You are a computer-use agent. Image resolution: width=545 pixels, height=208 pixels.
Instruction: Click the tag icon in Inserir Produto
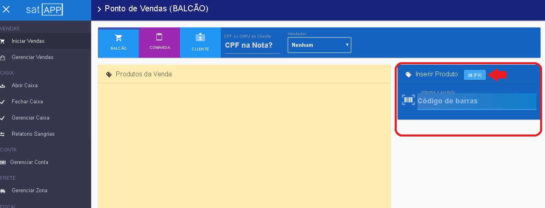click(x=408, y=75)
